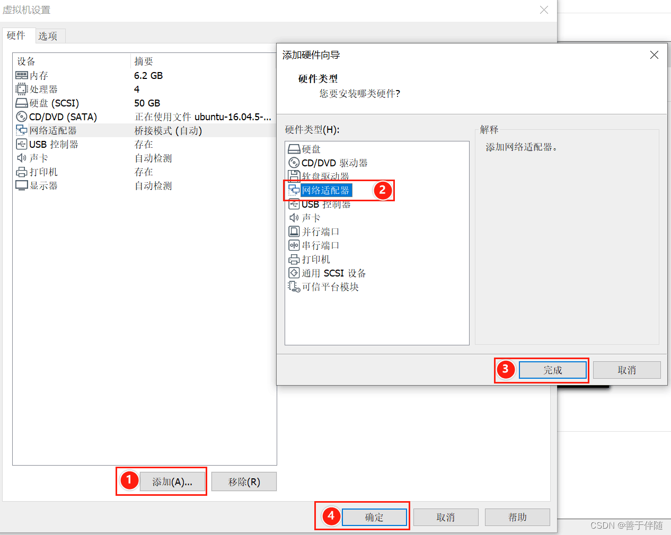Click the network adapter icon in the wizard list
Screen dimensions: 671x535
point(294,190)
